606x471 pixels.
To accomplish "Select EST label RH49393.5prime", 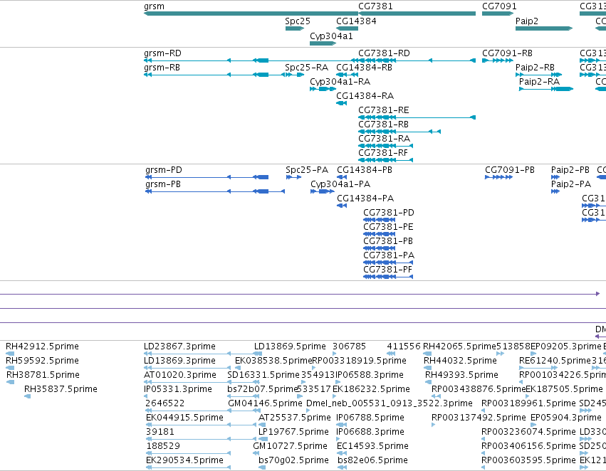I will pyautogui.click(x=461, y=375).
